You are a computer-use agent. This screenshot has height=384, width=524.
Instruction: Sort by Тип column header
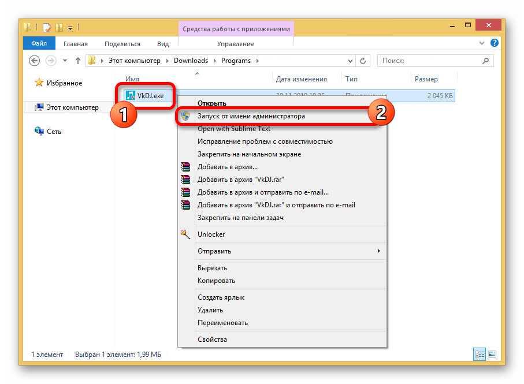(x=351, y=79)
